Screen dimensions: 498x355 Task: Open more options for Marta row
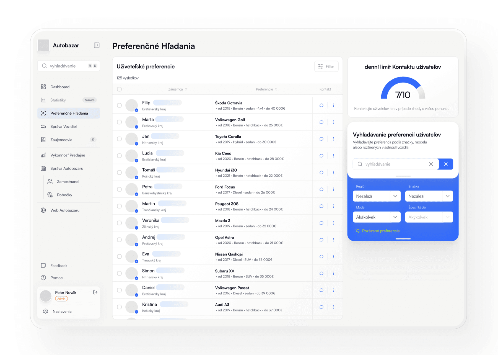(333, 122)
